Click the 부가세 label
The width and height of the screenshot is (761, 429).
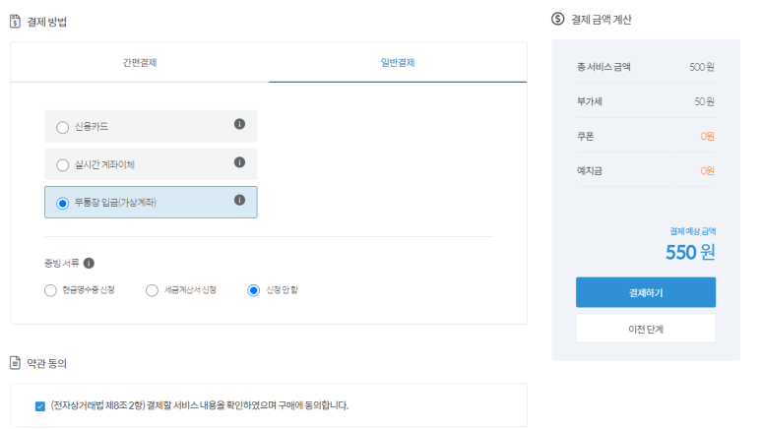(x=590, y=101)
